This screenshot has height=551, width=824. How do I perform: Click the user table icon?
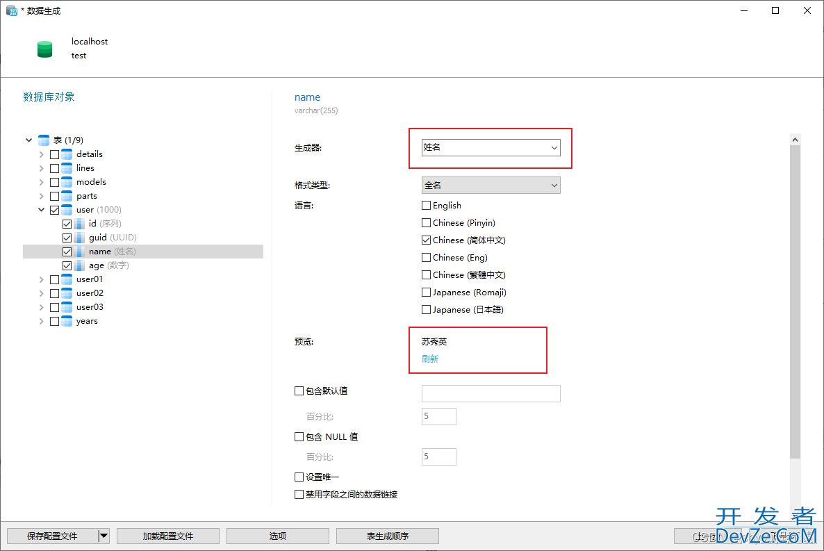(x=67, y=210)
